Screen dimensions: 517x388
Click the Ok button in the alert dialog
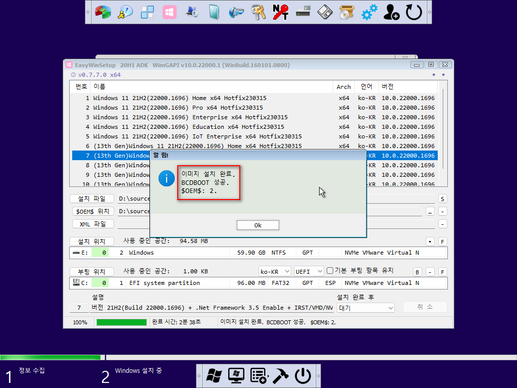[258, 225]
